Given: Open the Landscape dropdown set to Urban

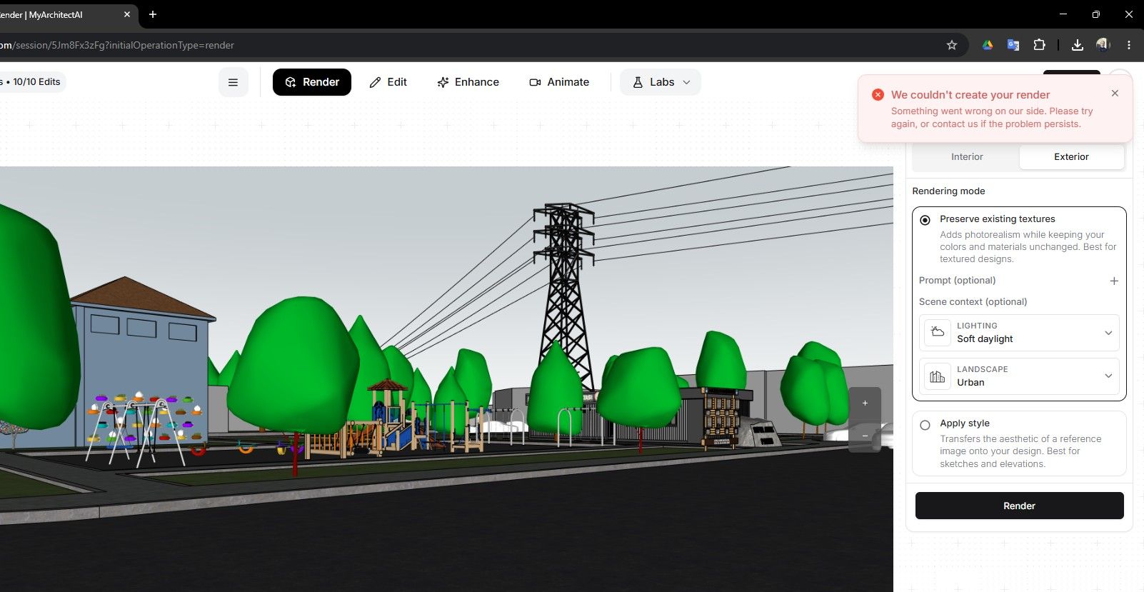Looking at the screenshot, I should tap(1019, 376).
